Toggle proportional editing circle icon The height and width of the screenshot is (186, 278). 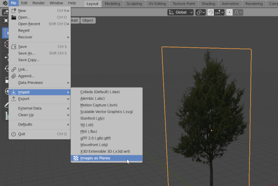click(x=229, y=12)
